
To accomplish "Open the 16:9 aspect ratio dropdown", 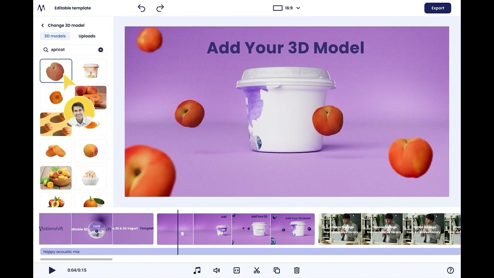I will [x=286, y=8].
